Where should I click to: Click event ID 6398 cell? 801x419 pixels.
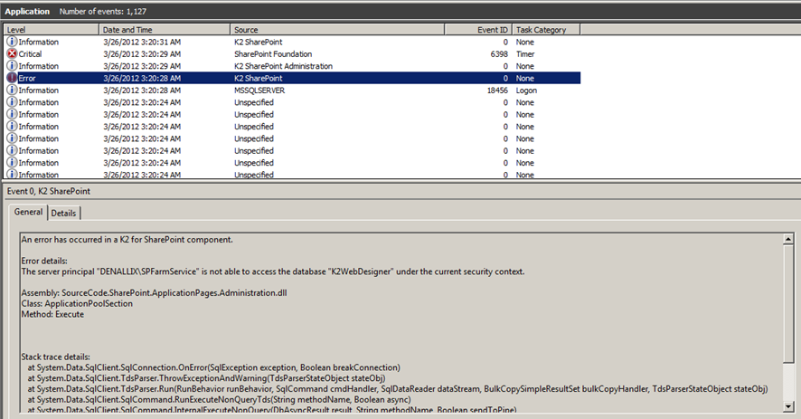tap(498, 53)
